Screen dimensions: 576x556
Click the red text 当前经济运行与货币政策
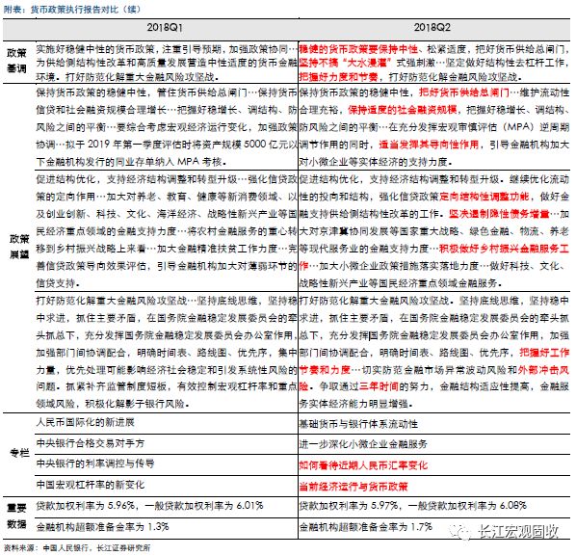pos(353,487)
